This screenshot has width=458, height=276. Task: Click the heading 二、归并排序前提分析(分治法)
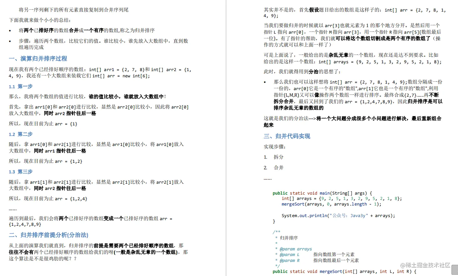tap(48, 235)
